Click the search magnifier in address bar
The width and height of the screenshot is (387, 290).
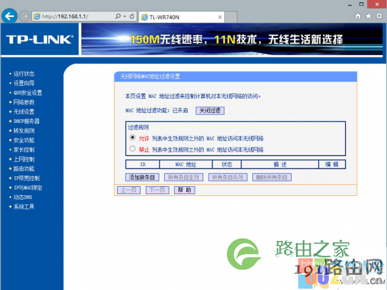pyautogui.click(x=118, y=16)
